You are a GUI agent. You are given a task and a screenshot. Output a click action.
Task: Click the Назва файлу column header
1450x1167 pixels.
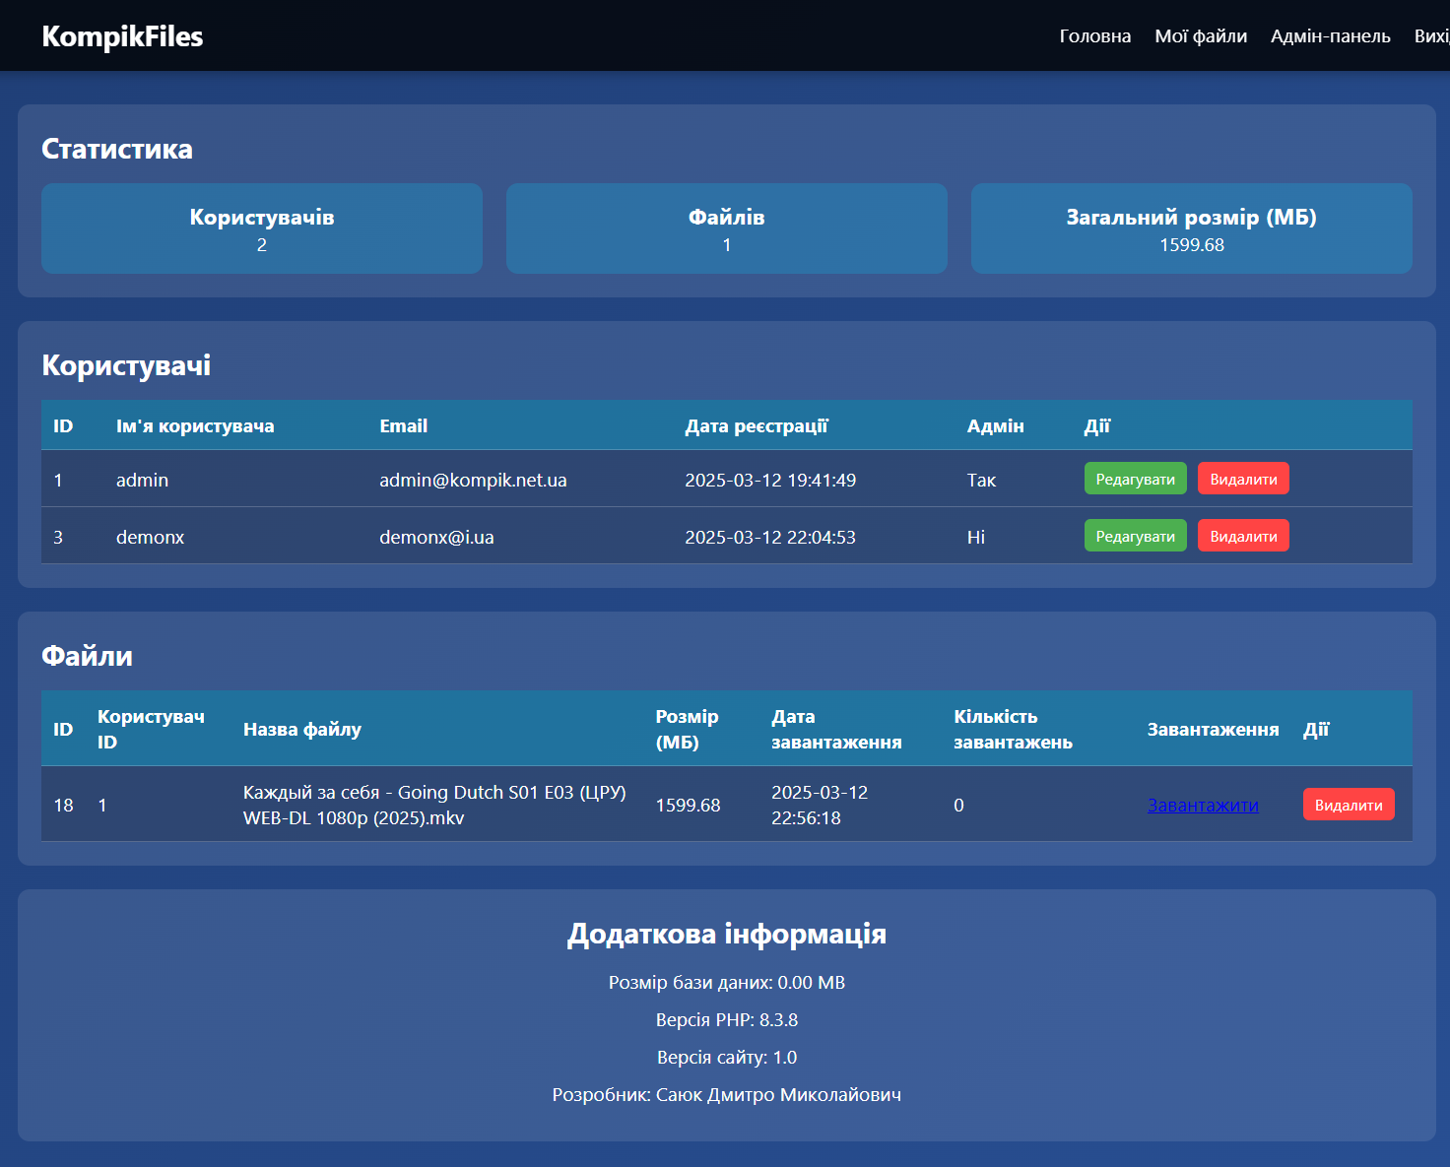pos(302,730)
